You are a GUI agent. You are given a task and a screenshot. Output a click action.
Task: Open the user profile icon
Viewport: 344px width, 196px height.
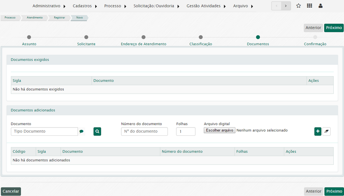(320, 6)
